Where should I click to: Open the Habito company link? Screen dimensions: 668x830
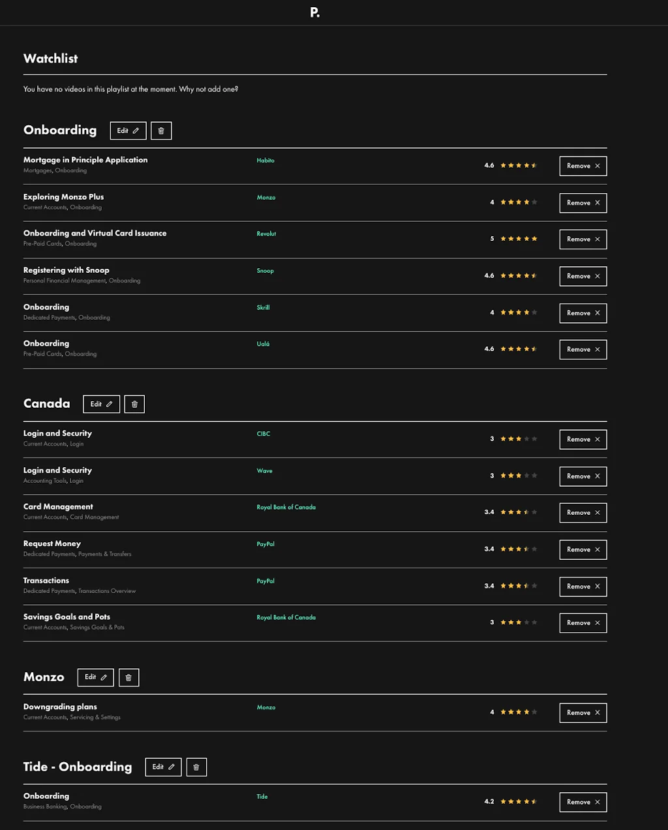point(266,161)
